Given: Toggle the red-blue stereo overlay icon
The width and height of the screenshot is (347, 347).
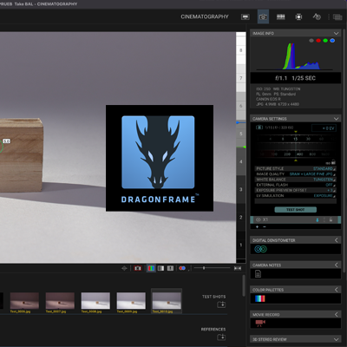Looking at the screenshot, I should pos(182,268).
